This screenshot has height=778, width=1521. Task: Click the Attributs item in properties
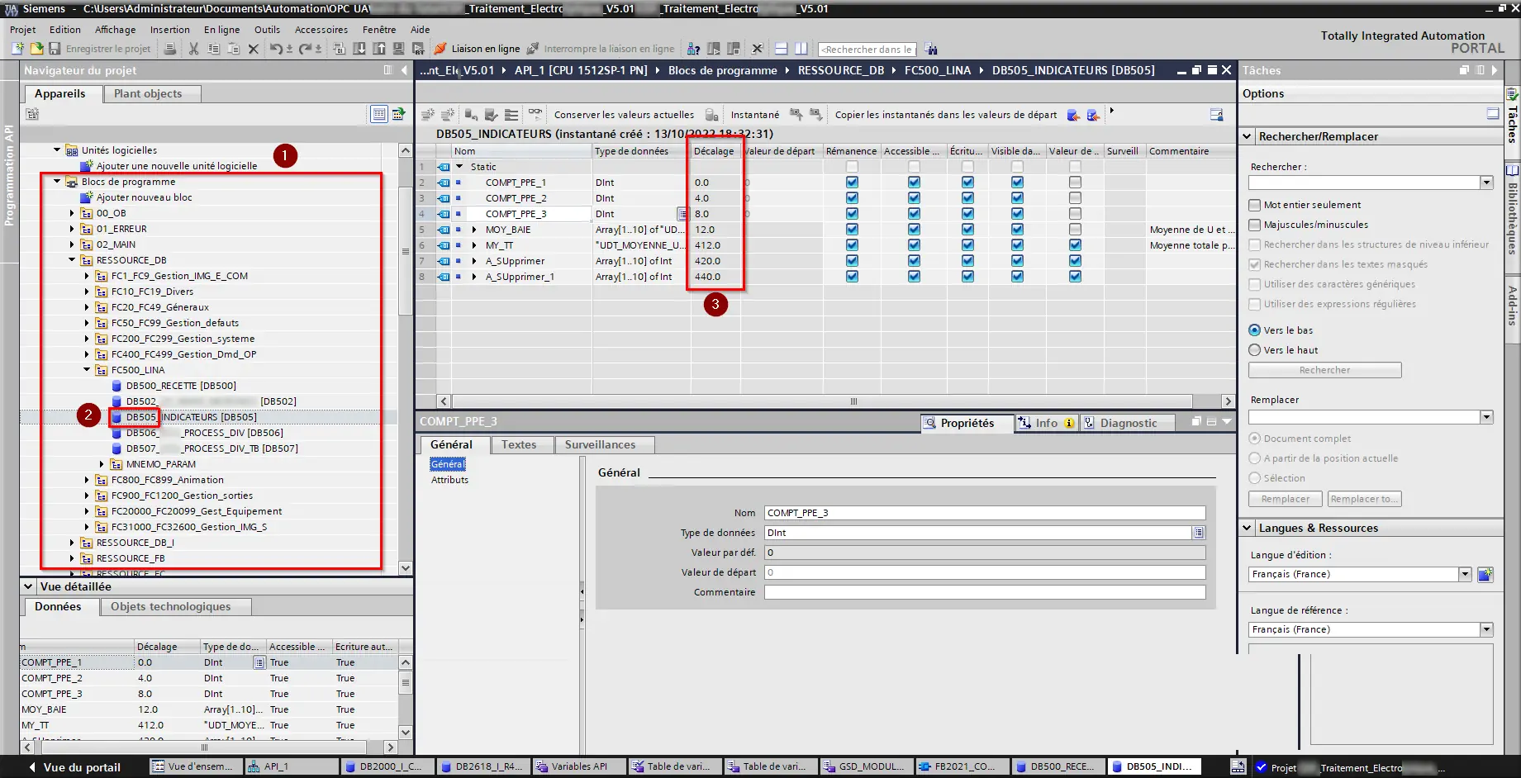pyautogui.click(x=449, y=480)
